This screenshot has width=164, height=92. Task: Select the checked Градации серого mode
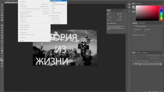[59, 1]
